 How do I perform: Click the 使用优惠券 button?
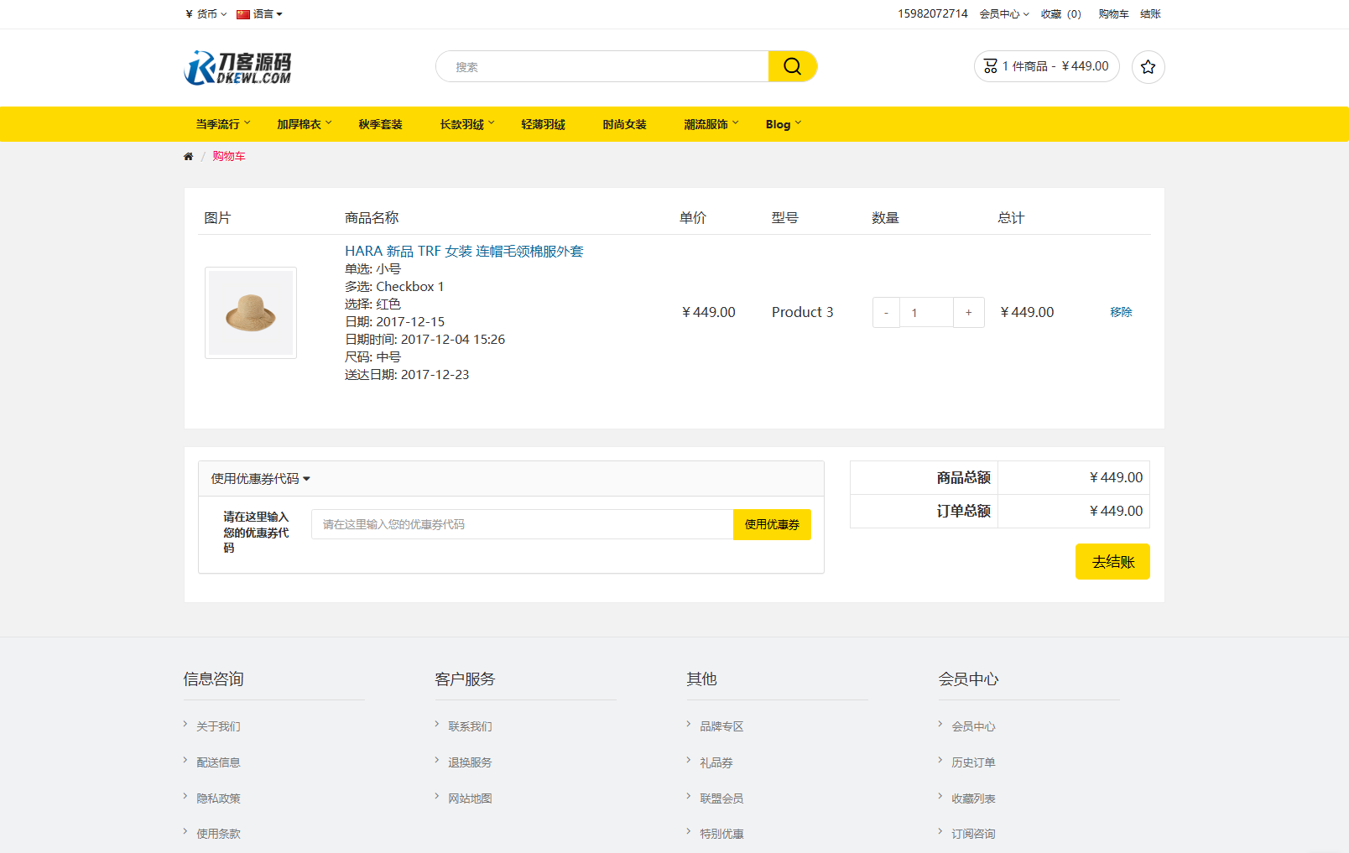[x=771, y=524]
